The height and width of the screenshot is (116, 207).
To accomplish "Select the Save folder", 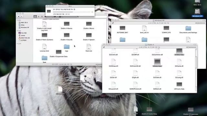I will click(x=45, y=59).
